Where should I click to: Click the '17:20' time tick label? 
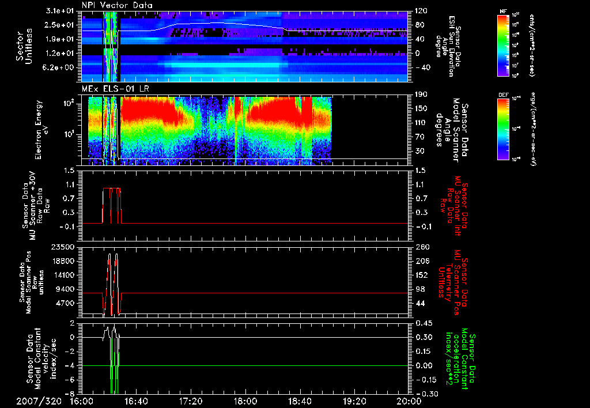[191, 401]
